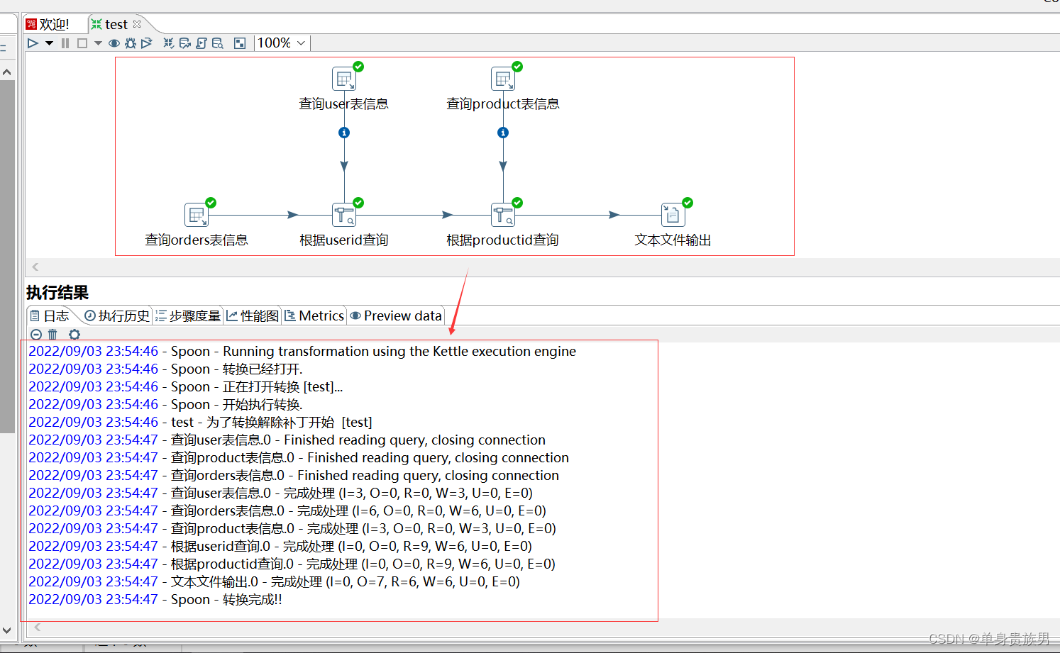Click hop arrow from productid lookup to text output

pyautogui.click(x=614, y=215)
